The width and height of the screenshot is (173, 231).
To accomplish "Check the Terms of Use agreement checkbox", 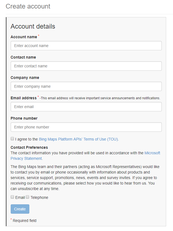I will point(12,139).
